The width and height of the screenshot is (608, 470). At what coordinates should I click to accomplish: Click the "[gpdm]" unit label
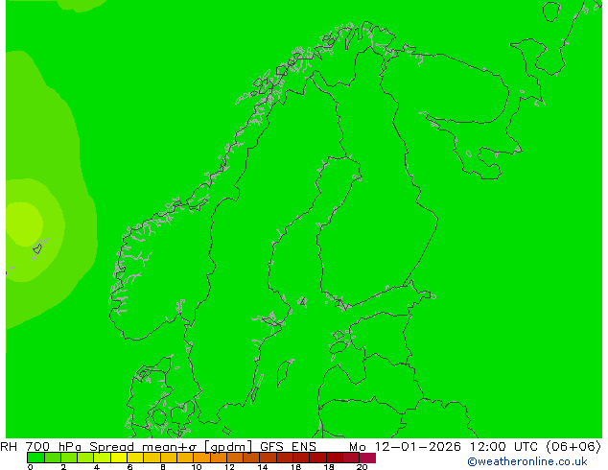pyautogui.click(x=228, y=447)
